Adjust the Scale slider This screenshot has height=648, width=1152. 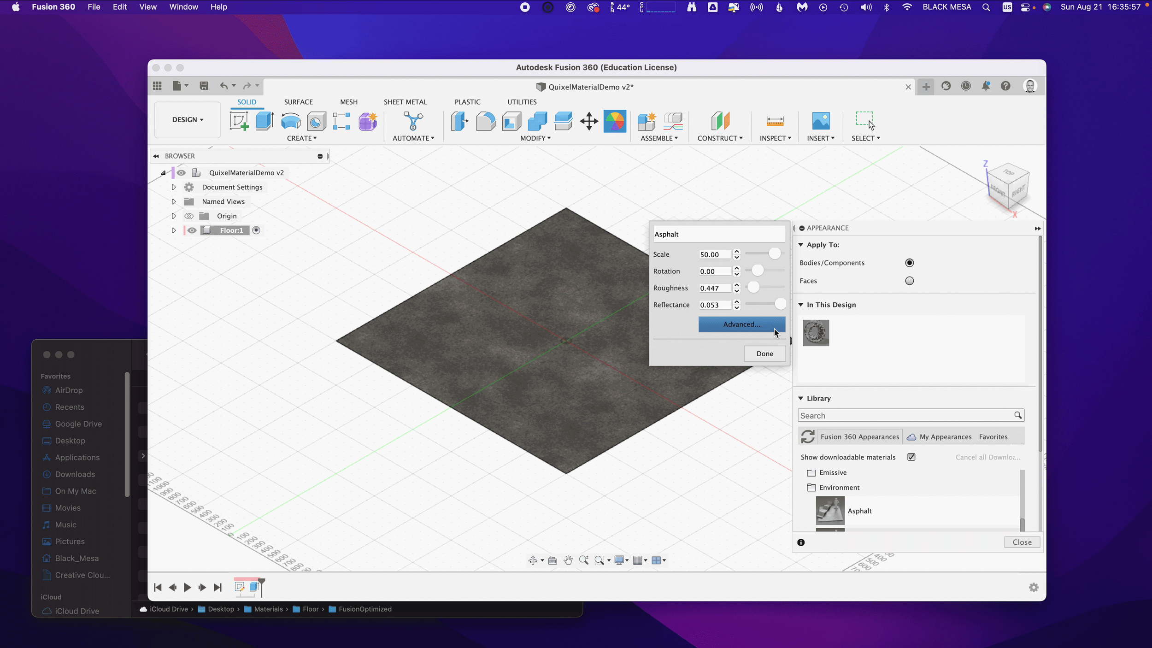774,253
